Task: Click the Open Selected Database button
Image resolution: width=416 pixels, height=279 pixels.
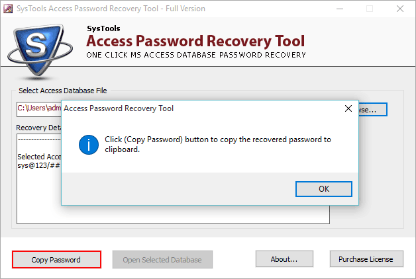Action: pyautogui.click(x=162, y=259)
